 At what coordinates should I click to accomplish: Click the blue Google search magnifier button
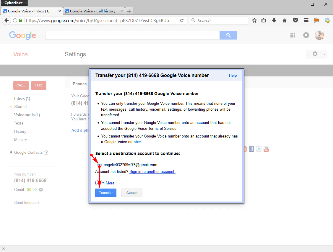(x=228, y=35)
